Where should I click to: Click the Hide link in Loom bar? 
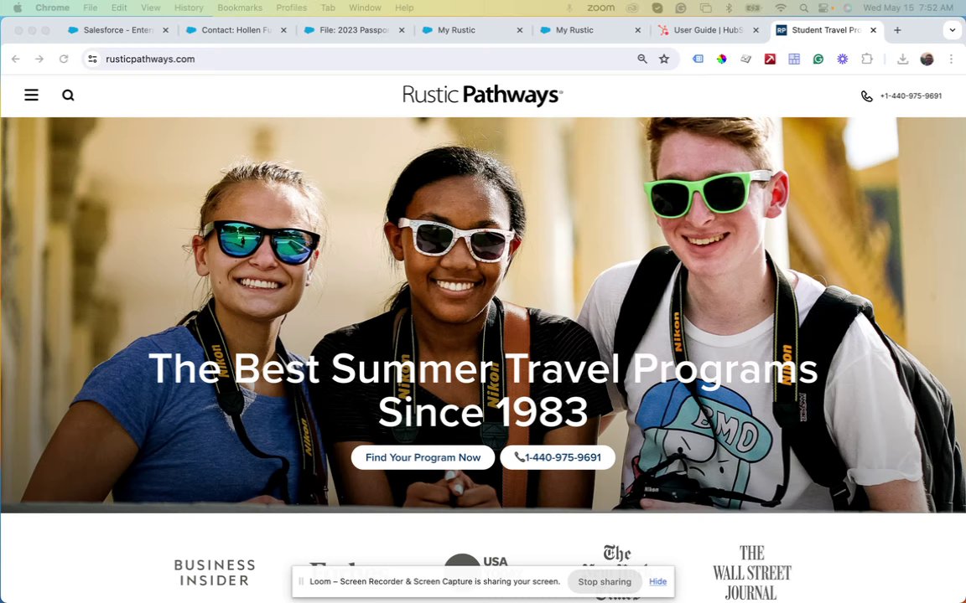click(x=657, y=581)
